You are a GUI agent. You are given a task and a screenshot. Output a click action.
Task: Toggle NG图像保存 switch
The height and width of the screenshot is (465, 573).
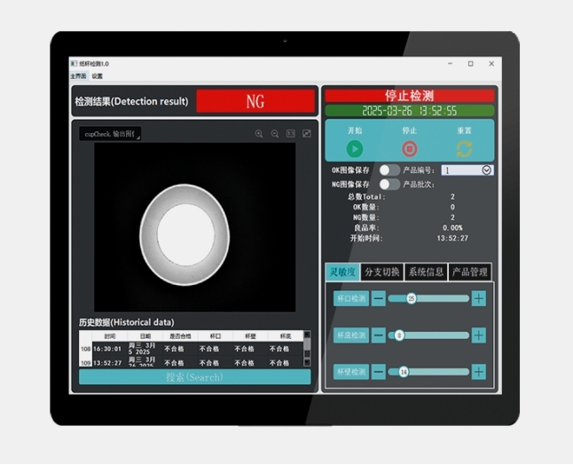[x=389, y=184]
